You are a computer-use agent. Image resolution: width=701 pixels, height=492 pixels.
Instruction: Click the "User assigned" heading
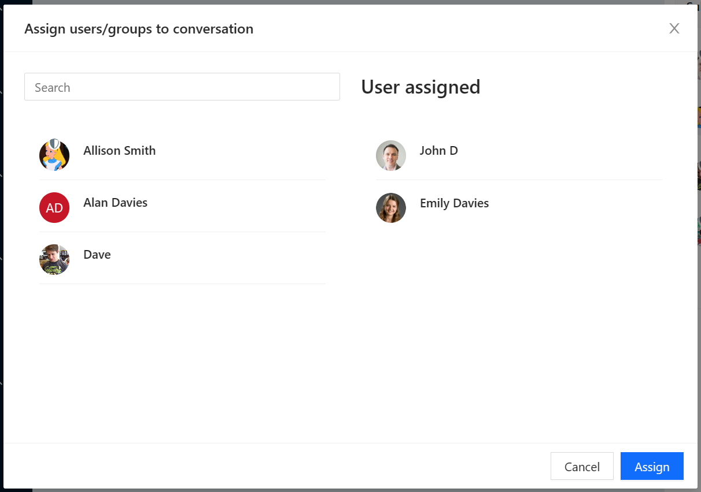click(420, 87)
